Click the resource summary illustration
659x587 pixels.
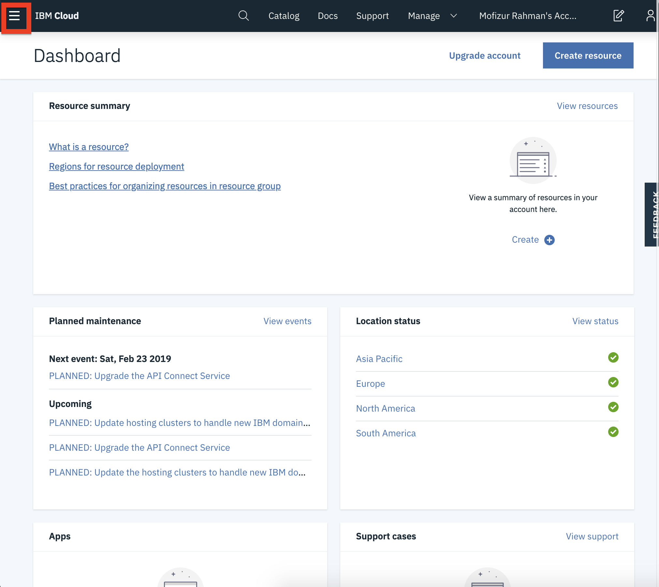[533, 160]
